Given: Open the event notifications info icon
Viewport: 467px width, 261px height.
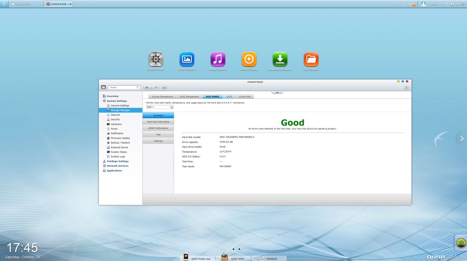Looking at the screenshot, I should [410, 4].
